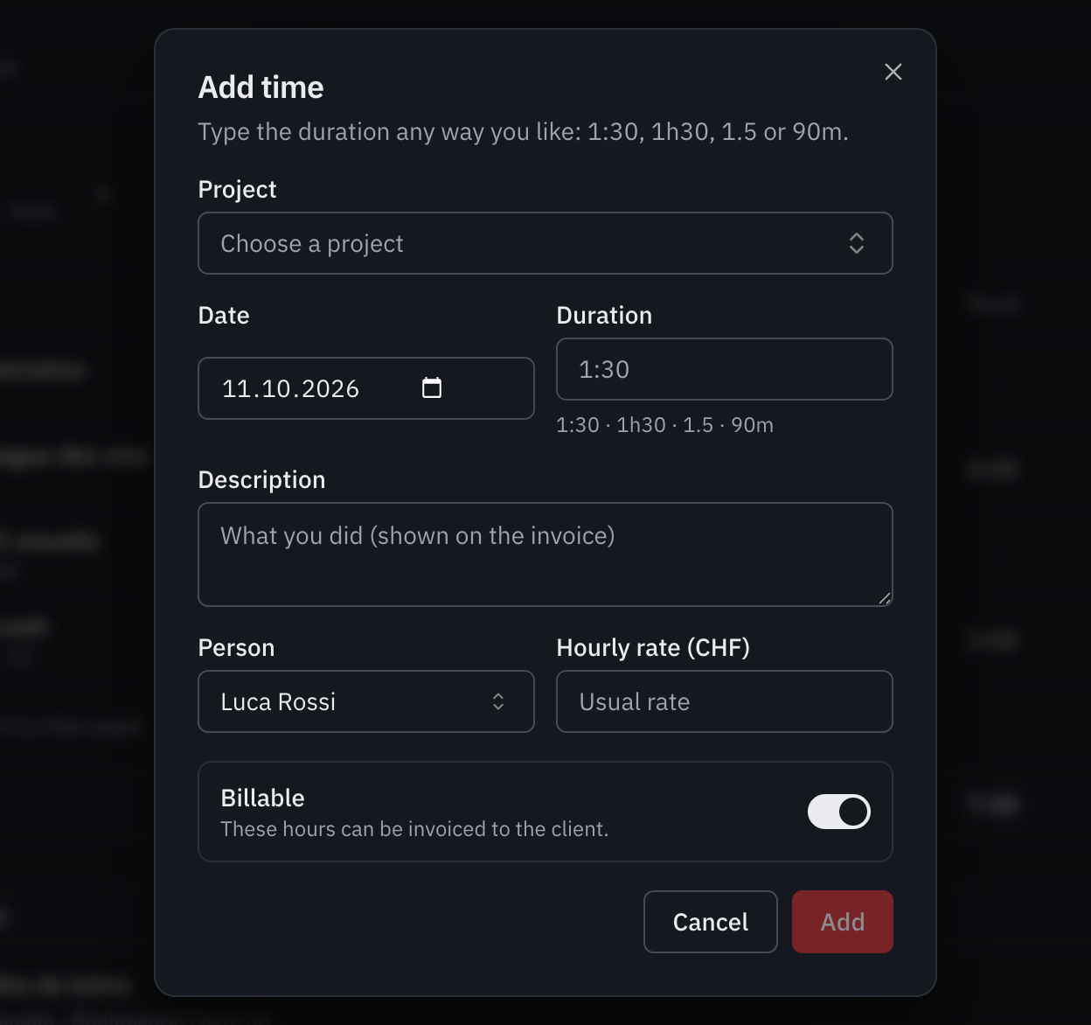Click the Person field label

236,648
